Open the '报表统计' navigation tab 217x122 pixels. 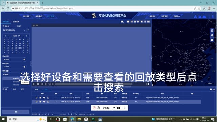coord(152,16)
